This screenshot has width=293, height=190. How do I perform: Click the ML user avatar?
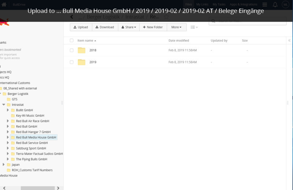286,4
